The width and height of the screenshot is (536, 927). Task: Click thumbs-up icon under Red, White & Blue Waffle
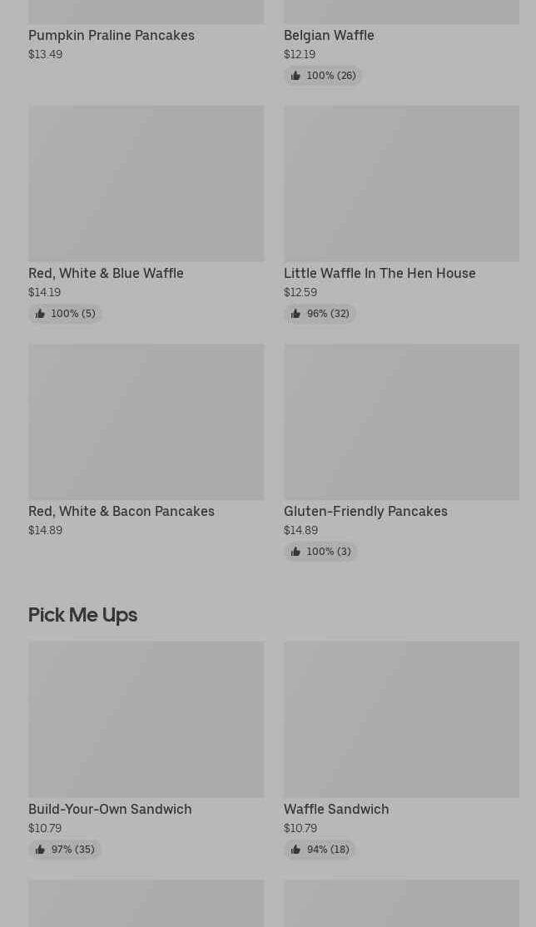(40, 314)
